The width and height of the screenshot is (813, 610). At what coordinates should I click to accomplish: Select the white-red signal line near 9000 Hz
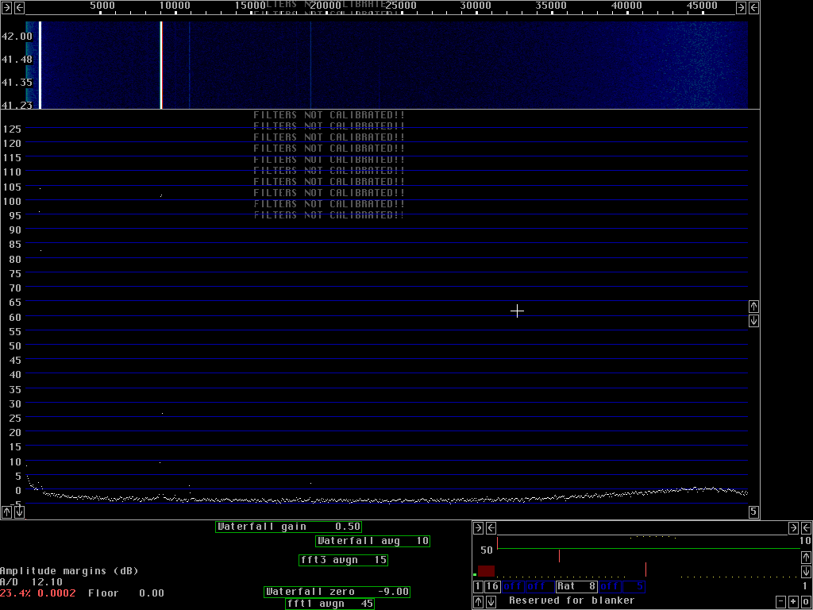click(161, 65)
